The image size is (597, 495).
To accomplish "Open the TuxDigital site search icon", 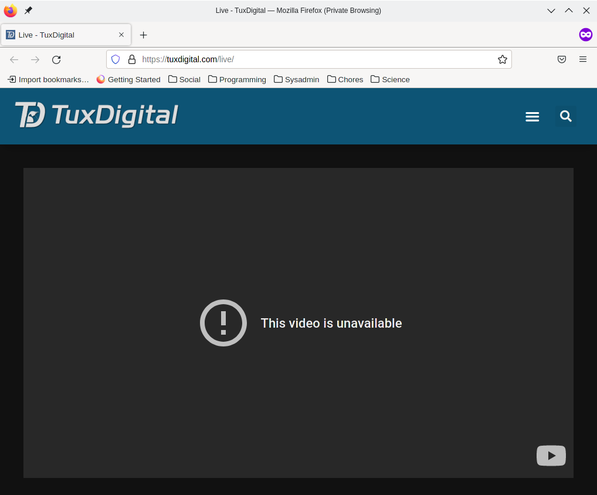I will point(565,116).
